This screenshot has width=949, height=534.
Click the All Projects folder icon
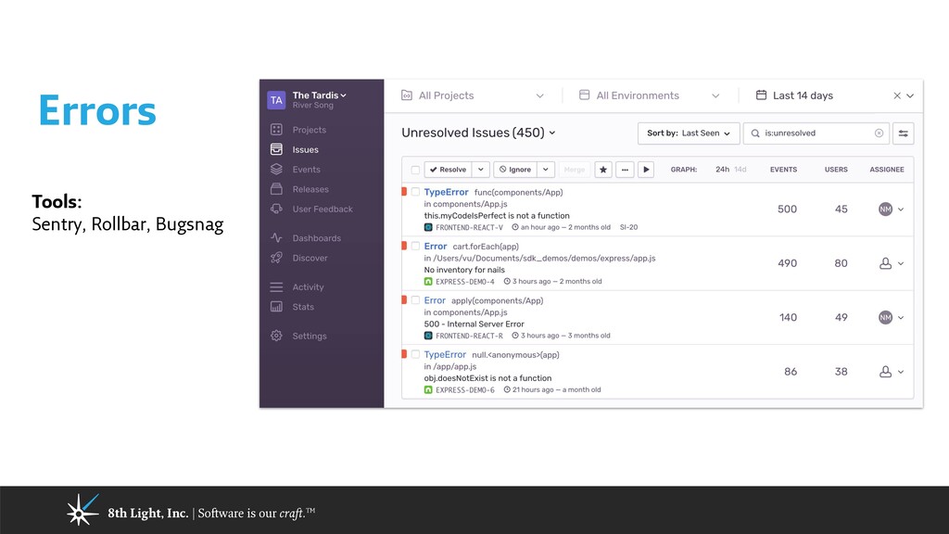pyautogui.click(x=407, y=95)
